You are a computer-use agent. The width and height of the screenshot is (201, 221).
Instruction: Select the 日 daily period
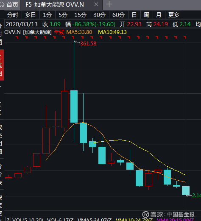(x=134, y=15)
